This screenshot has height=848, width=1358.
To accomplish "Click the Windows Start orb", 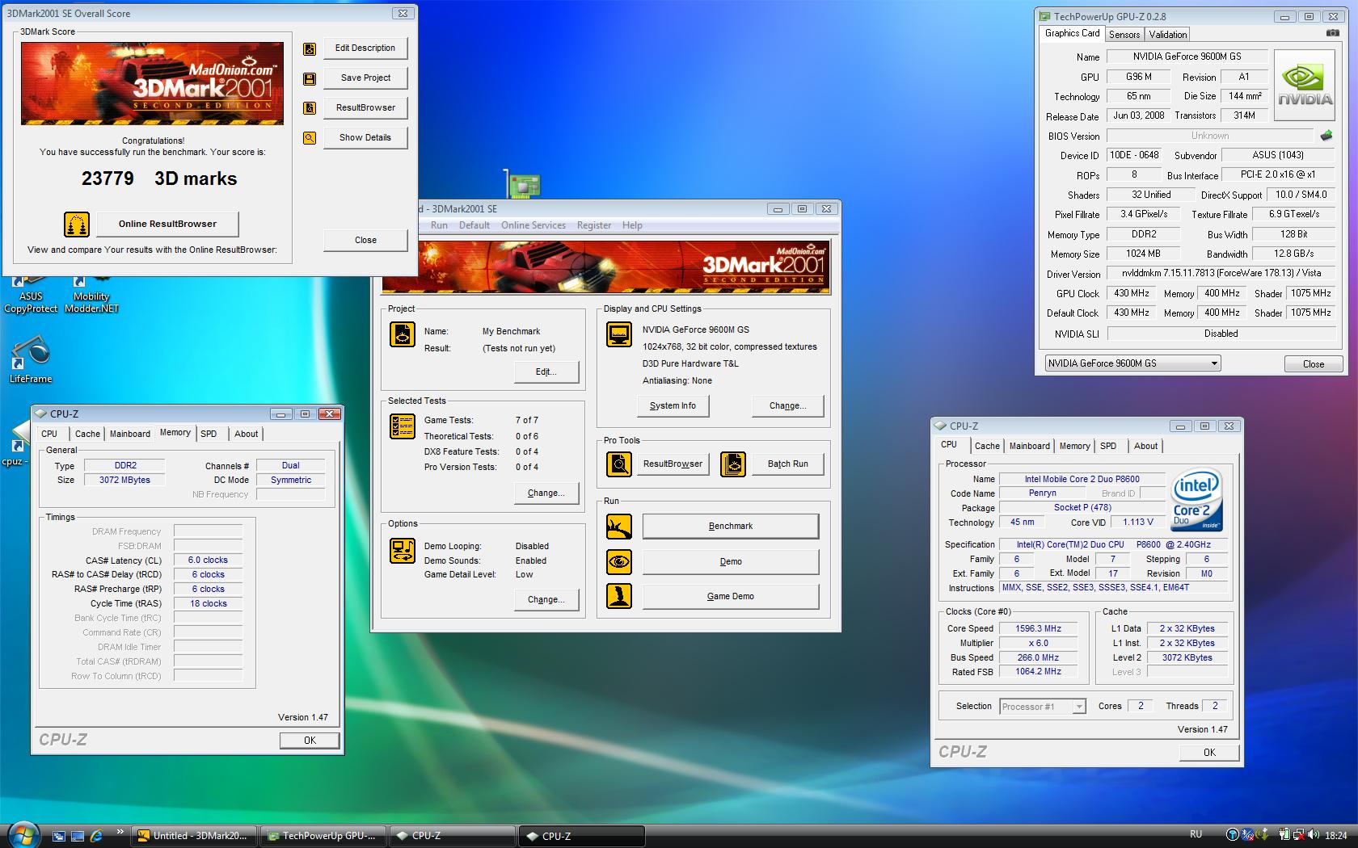I will point(23,833).
